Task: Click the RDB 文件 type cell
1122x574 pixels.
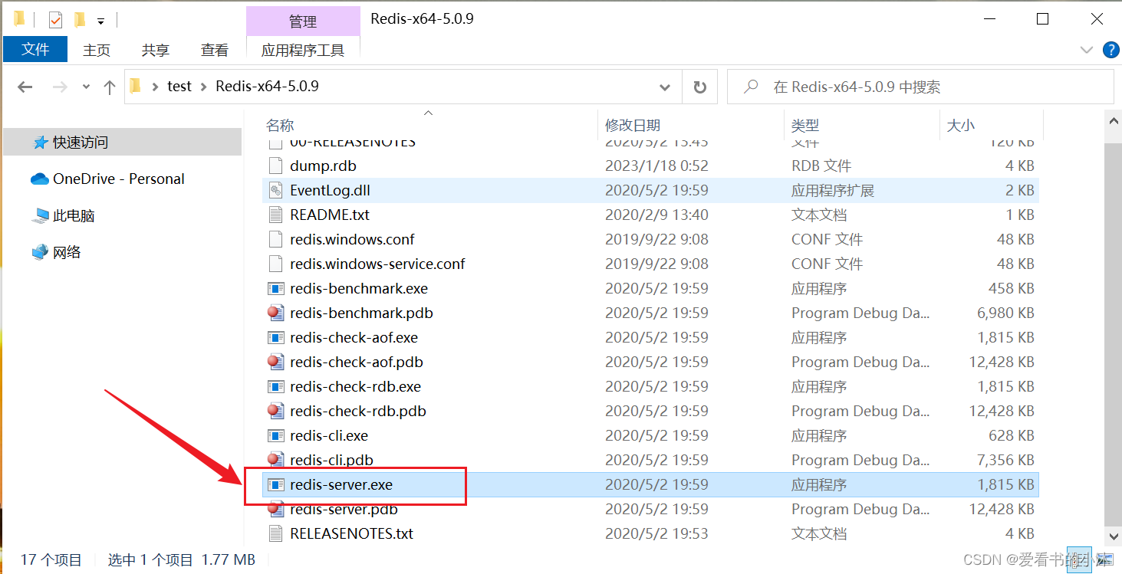Action: (x=821, y=166)
